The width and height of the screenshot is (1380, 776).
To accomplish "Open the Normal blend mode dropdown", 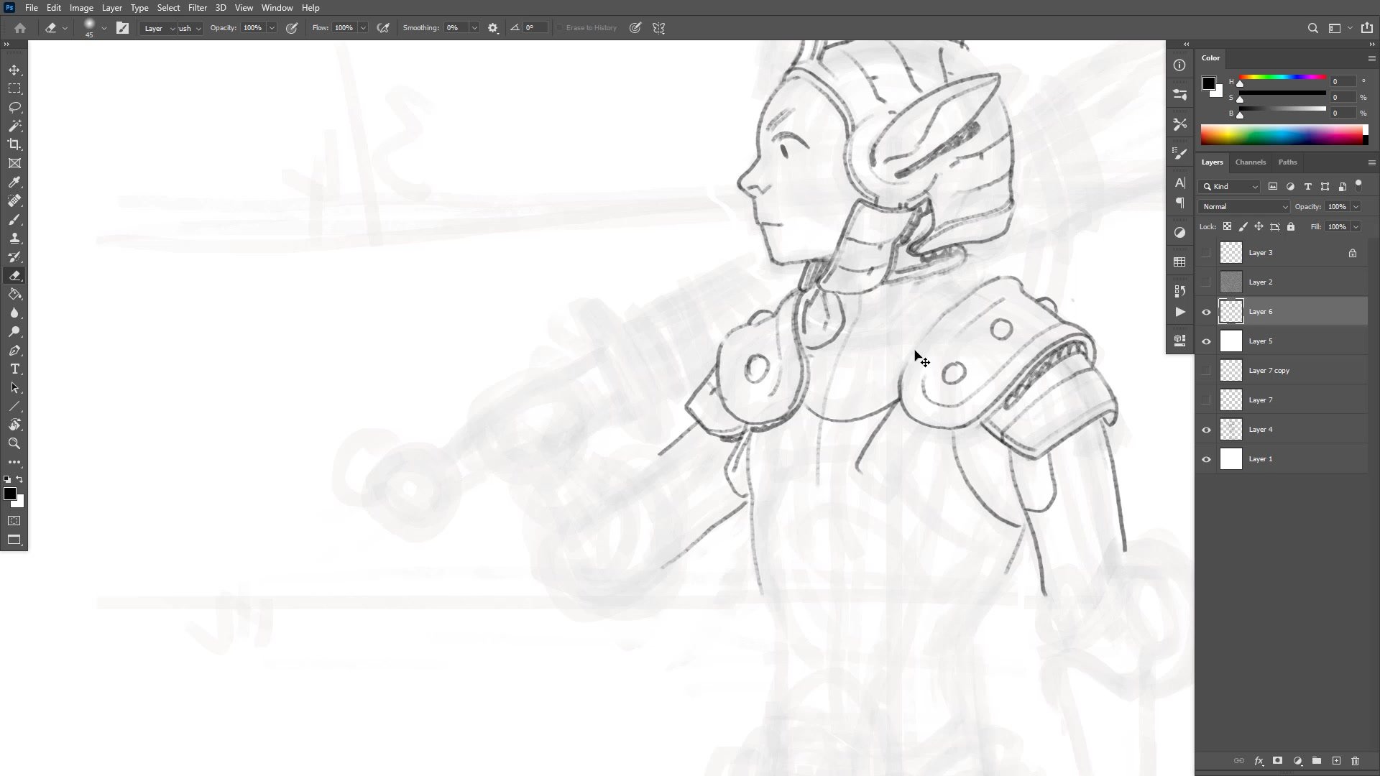I will 1243,207.
